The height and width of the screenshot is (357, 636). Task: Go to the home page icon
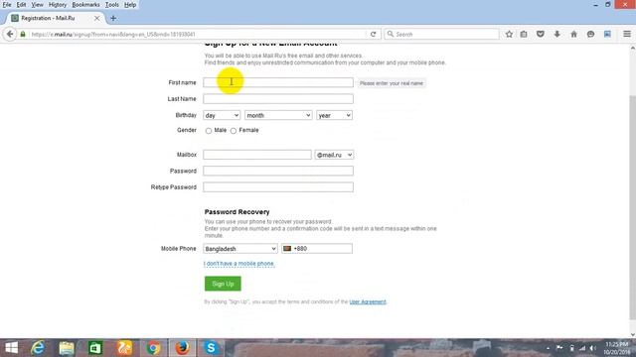click(573, 35)
